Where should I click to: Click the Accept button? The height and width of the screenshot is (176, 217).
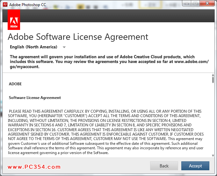pos(195,166)
